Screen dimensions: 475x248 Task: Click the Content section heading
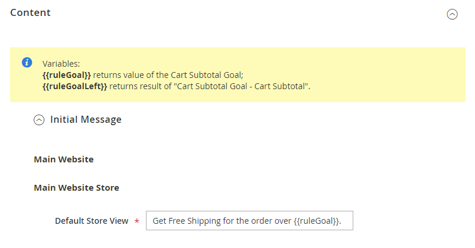[x=30, y=12]
